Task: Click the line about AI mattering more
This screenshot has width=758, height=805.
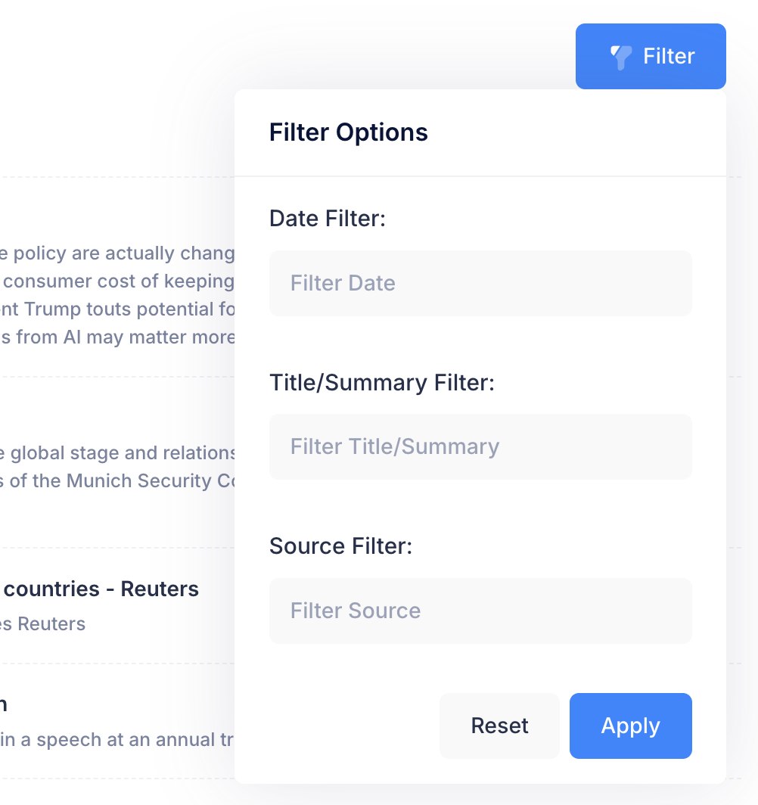Action: click(x=117, y=337)
